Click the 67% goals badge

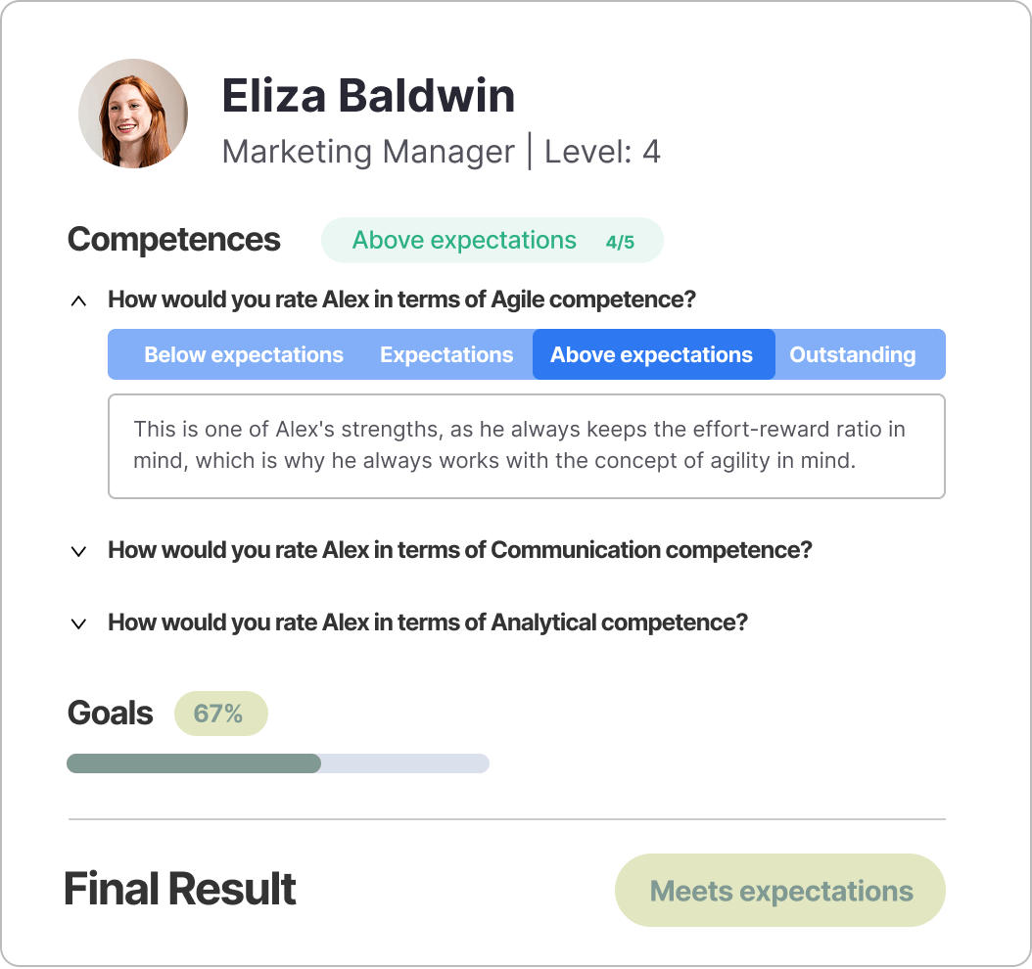[x=221, y=715]
